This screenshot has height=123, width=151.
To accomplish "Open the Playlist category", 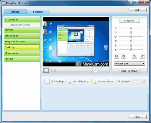I will pyautogui.click(x=22, y=59).
